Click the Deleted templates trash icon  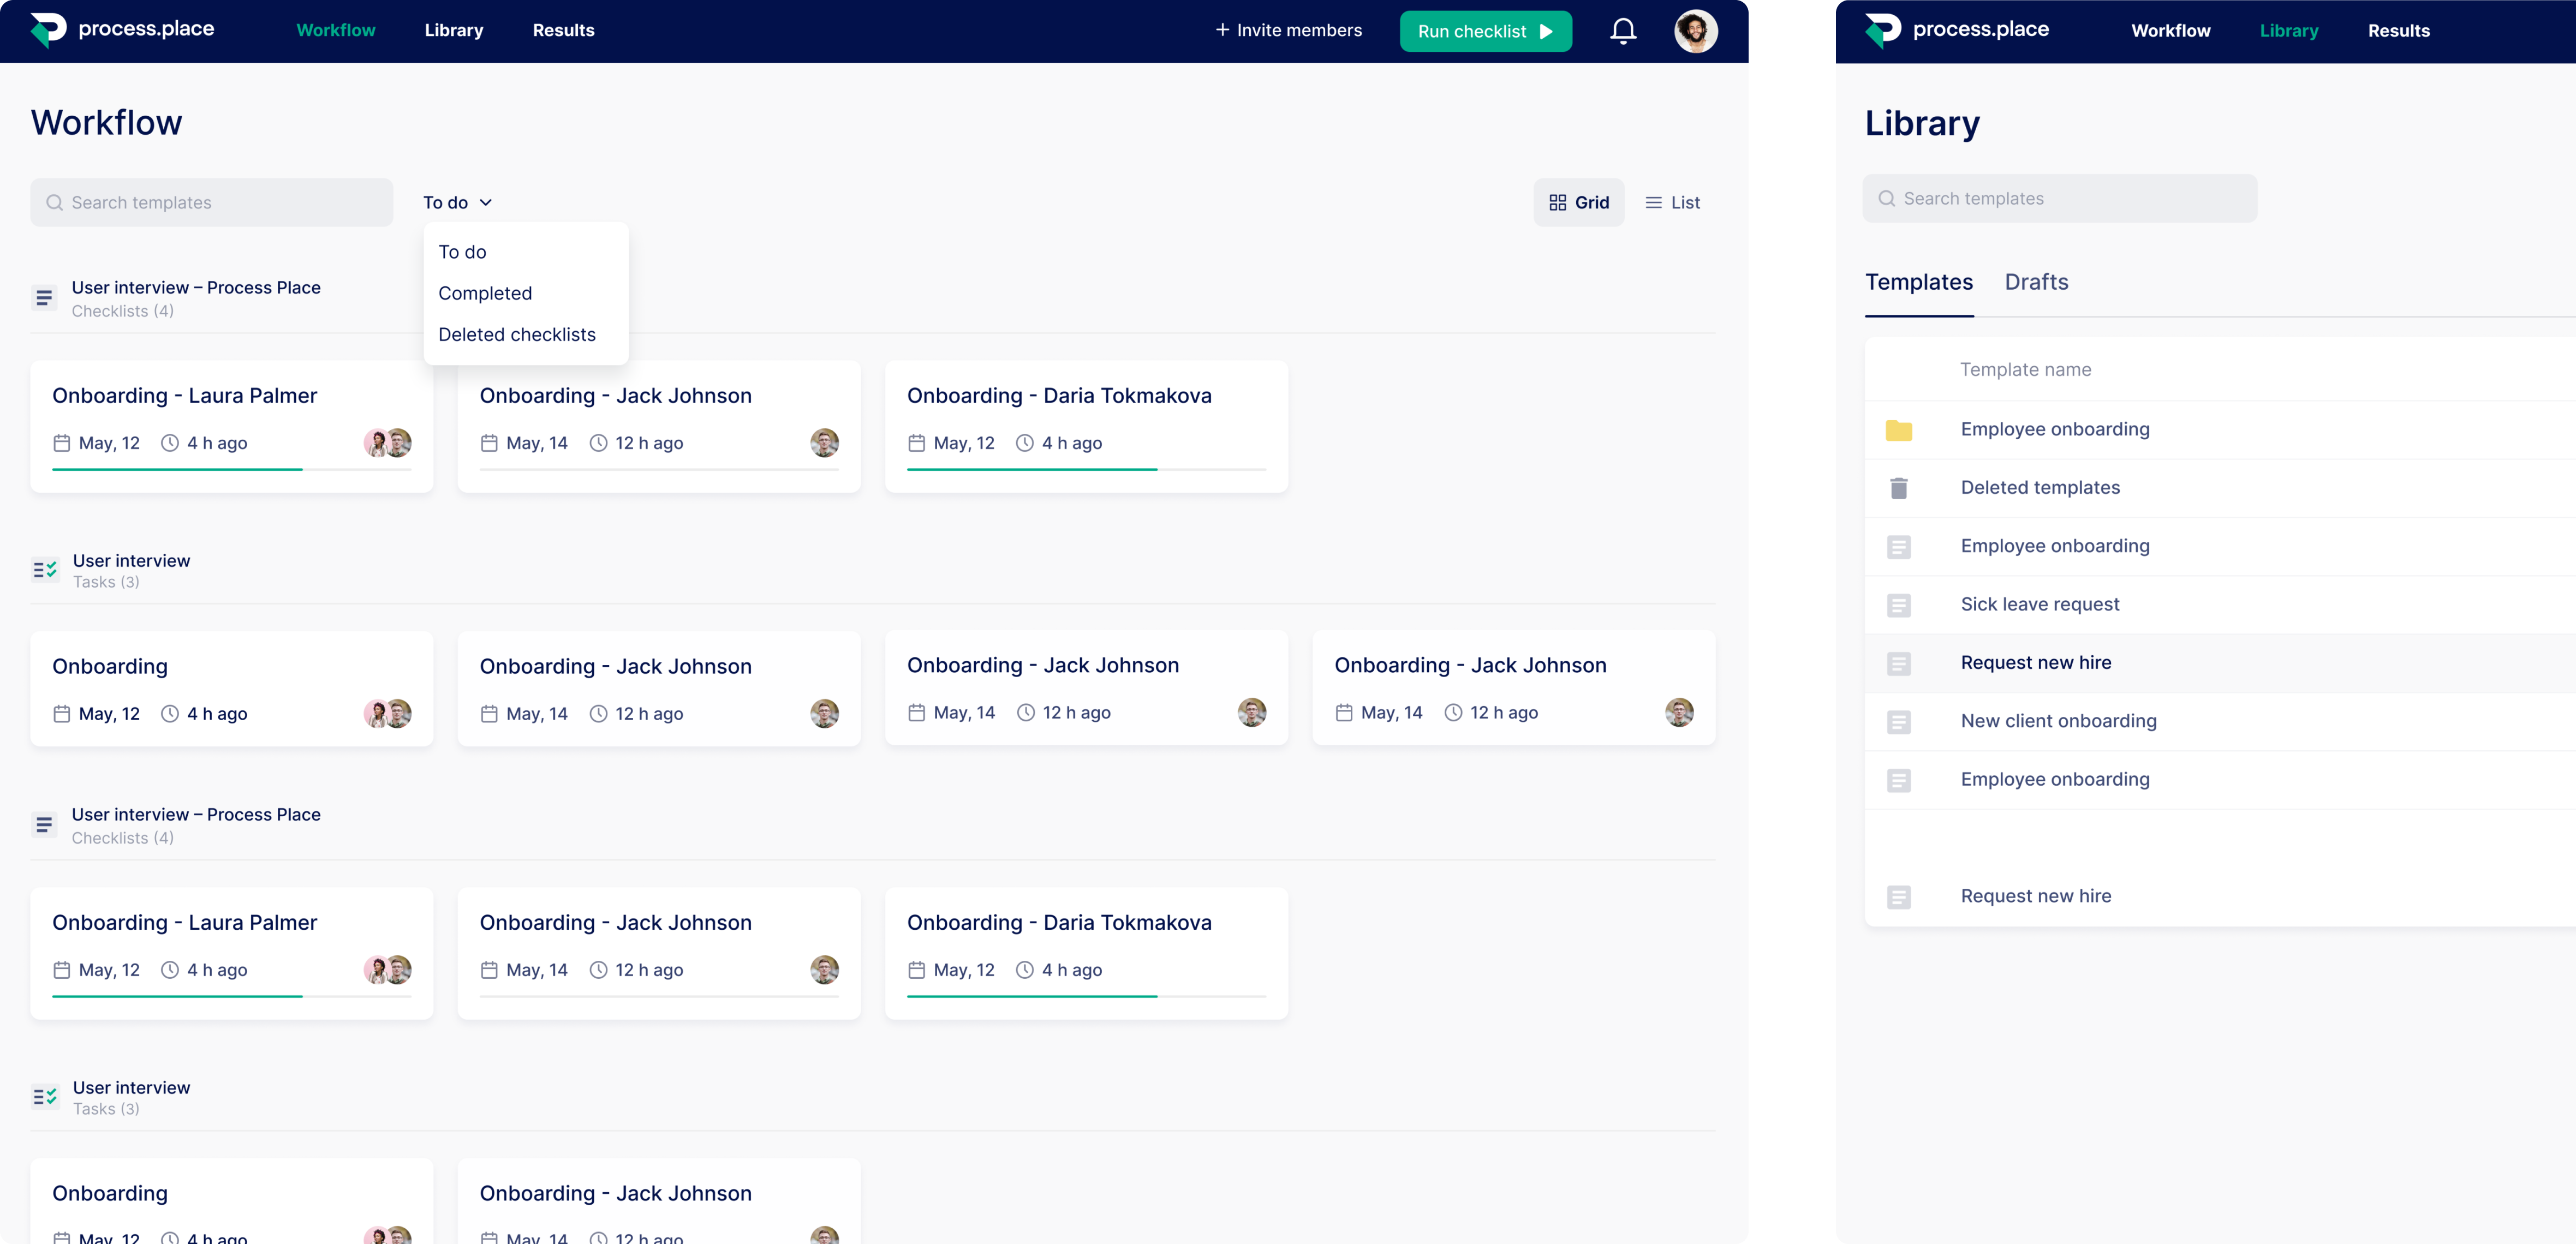[x=1898, y=488]
